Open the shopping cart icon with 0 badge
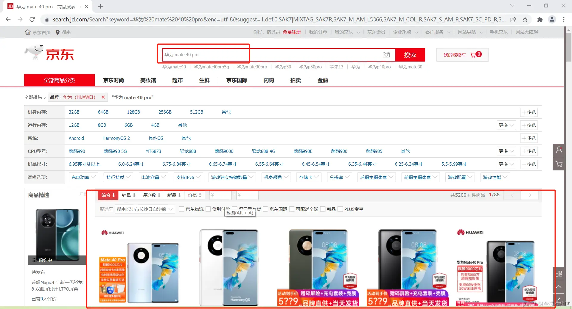 tap(476, 54)
